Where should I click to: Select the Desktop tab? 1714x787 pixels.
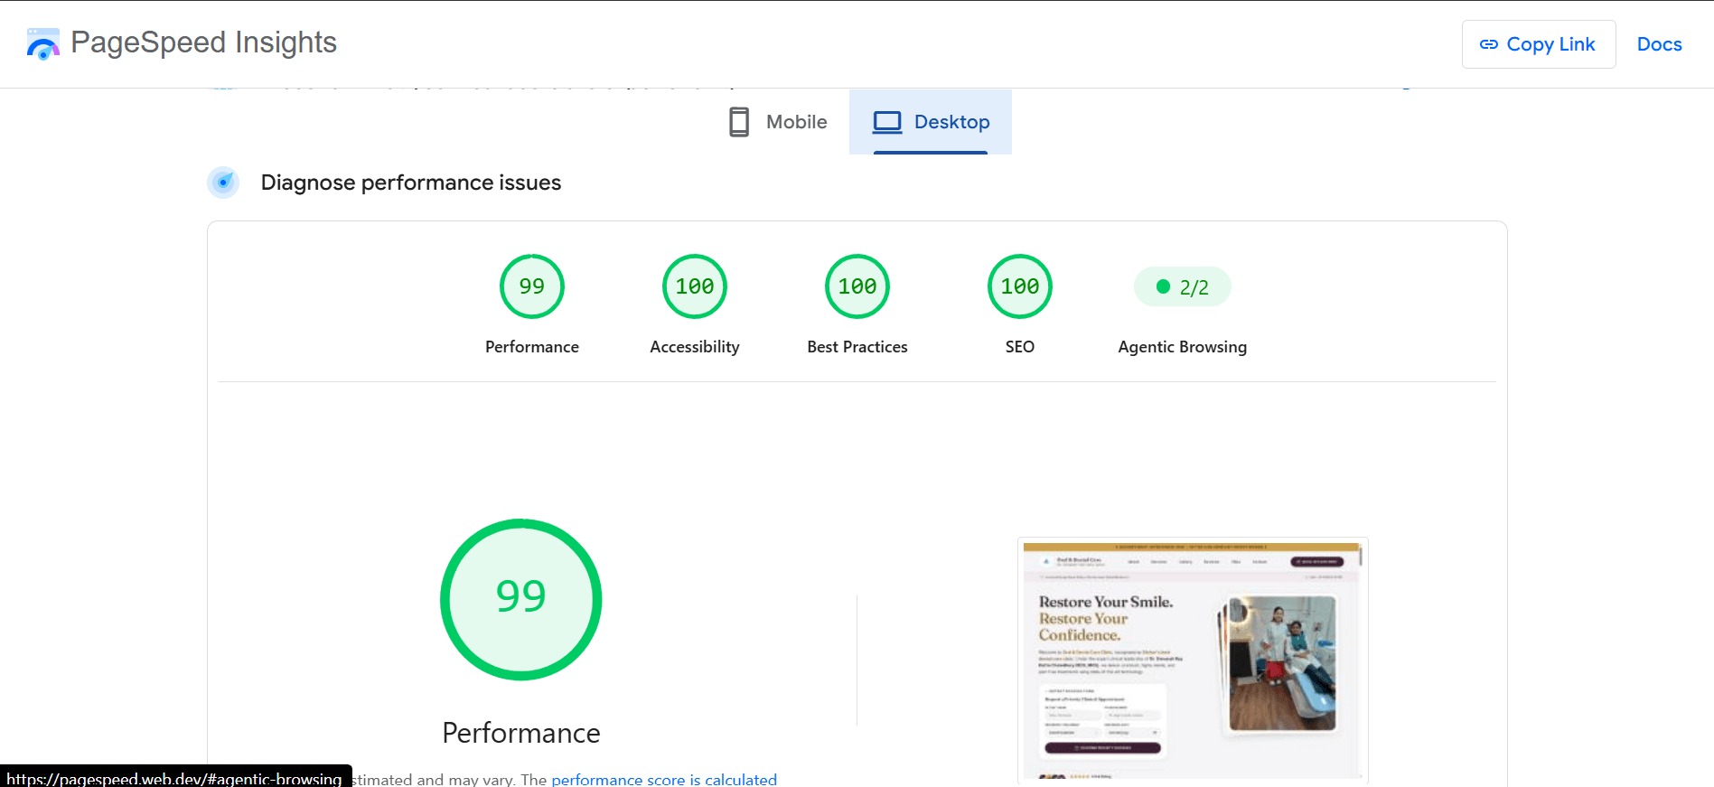click(931, 122)
